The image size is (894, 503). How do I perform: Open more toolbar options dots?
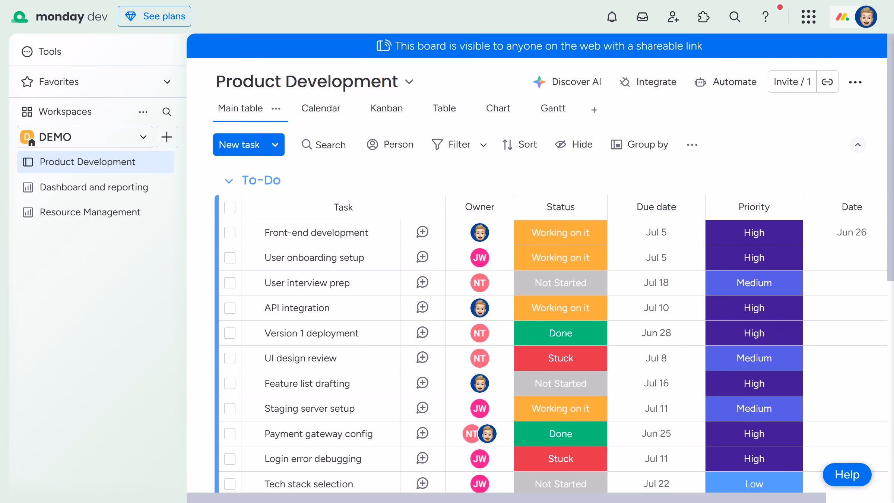692,145
